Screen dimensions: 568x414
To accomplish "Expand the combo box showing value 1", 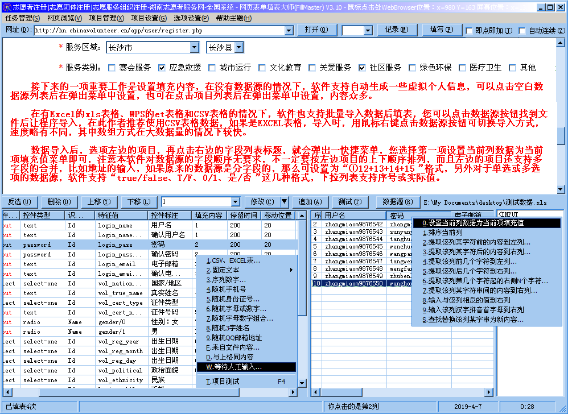I will click(x=236, y=202).
